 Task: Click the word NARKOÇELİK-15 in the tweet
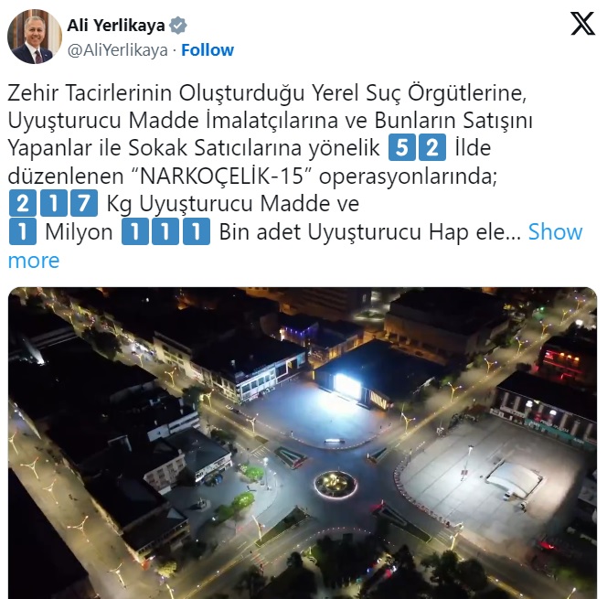[x=221, y=176]
